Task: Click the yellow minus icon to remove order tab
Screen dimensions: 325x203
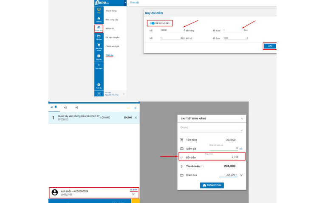Action: coord(128,108)
